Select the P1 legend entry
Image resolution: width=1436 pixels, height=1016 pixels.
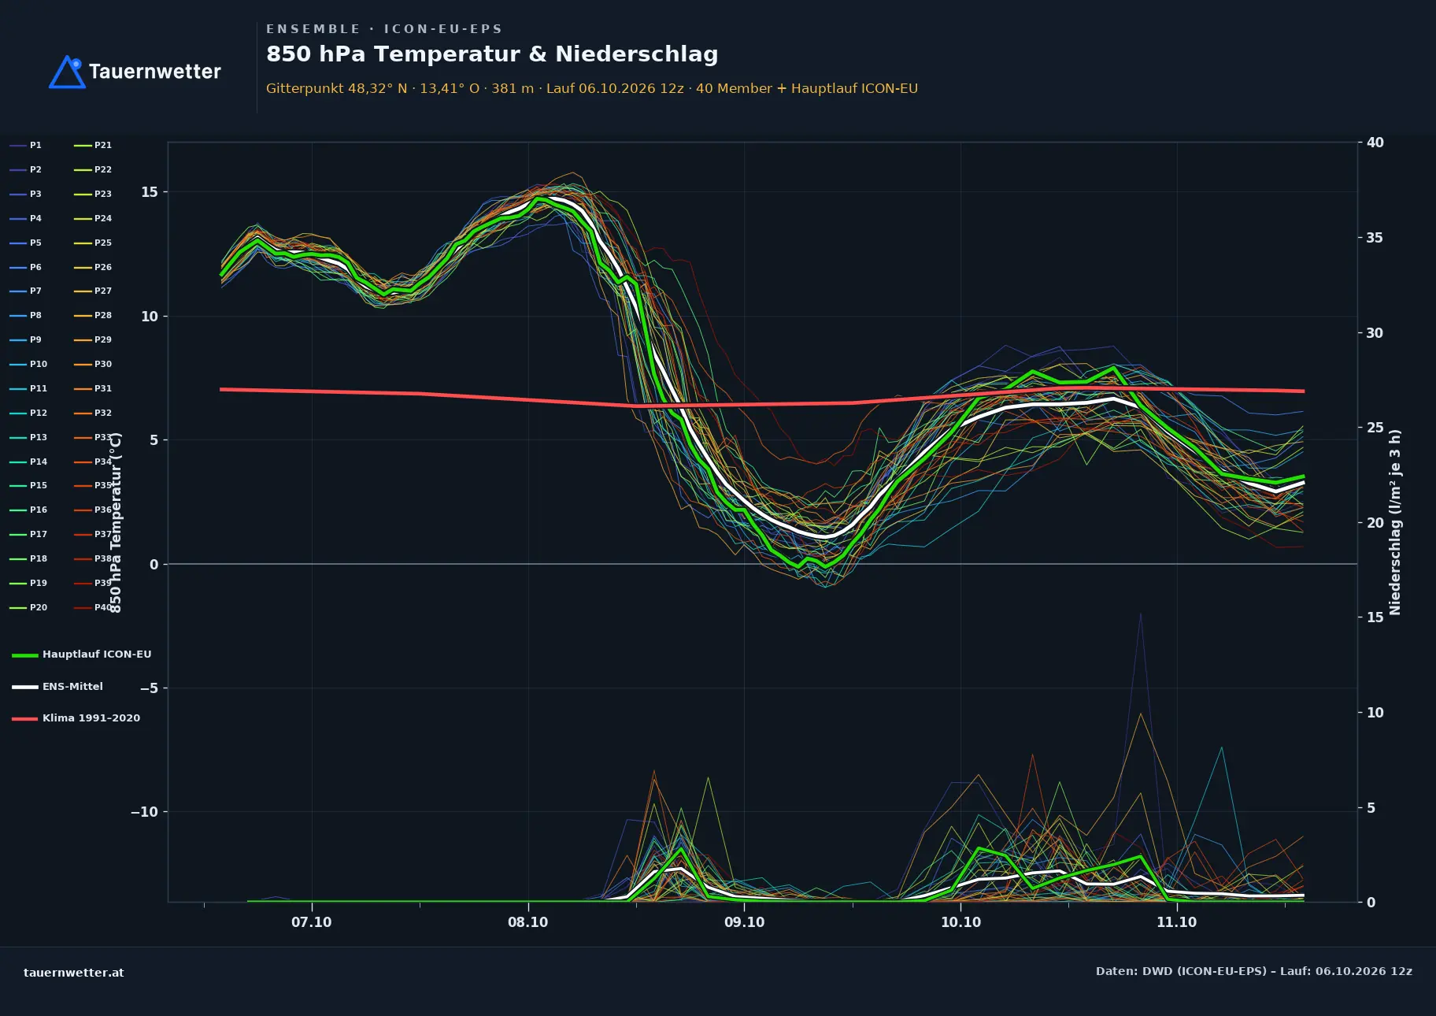tap(26, 145)
